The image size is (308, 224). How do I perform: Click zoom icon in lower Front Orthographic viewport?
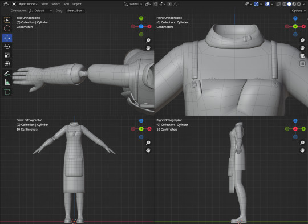(148, 142)
